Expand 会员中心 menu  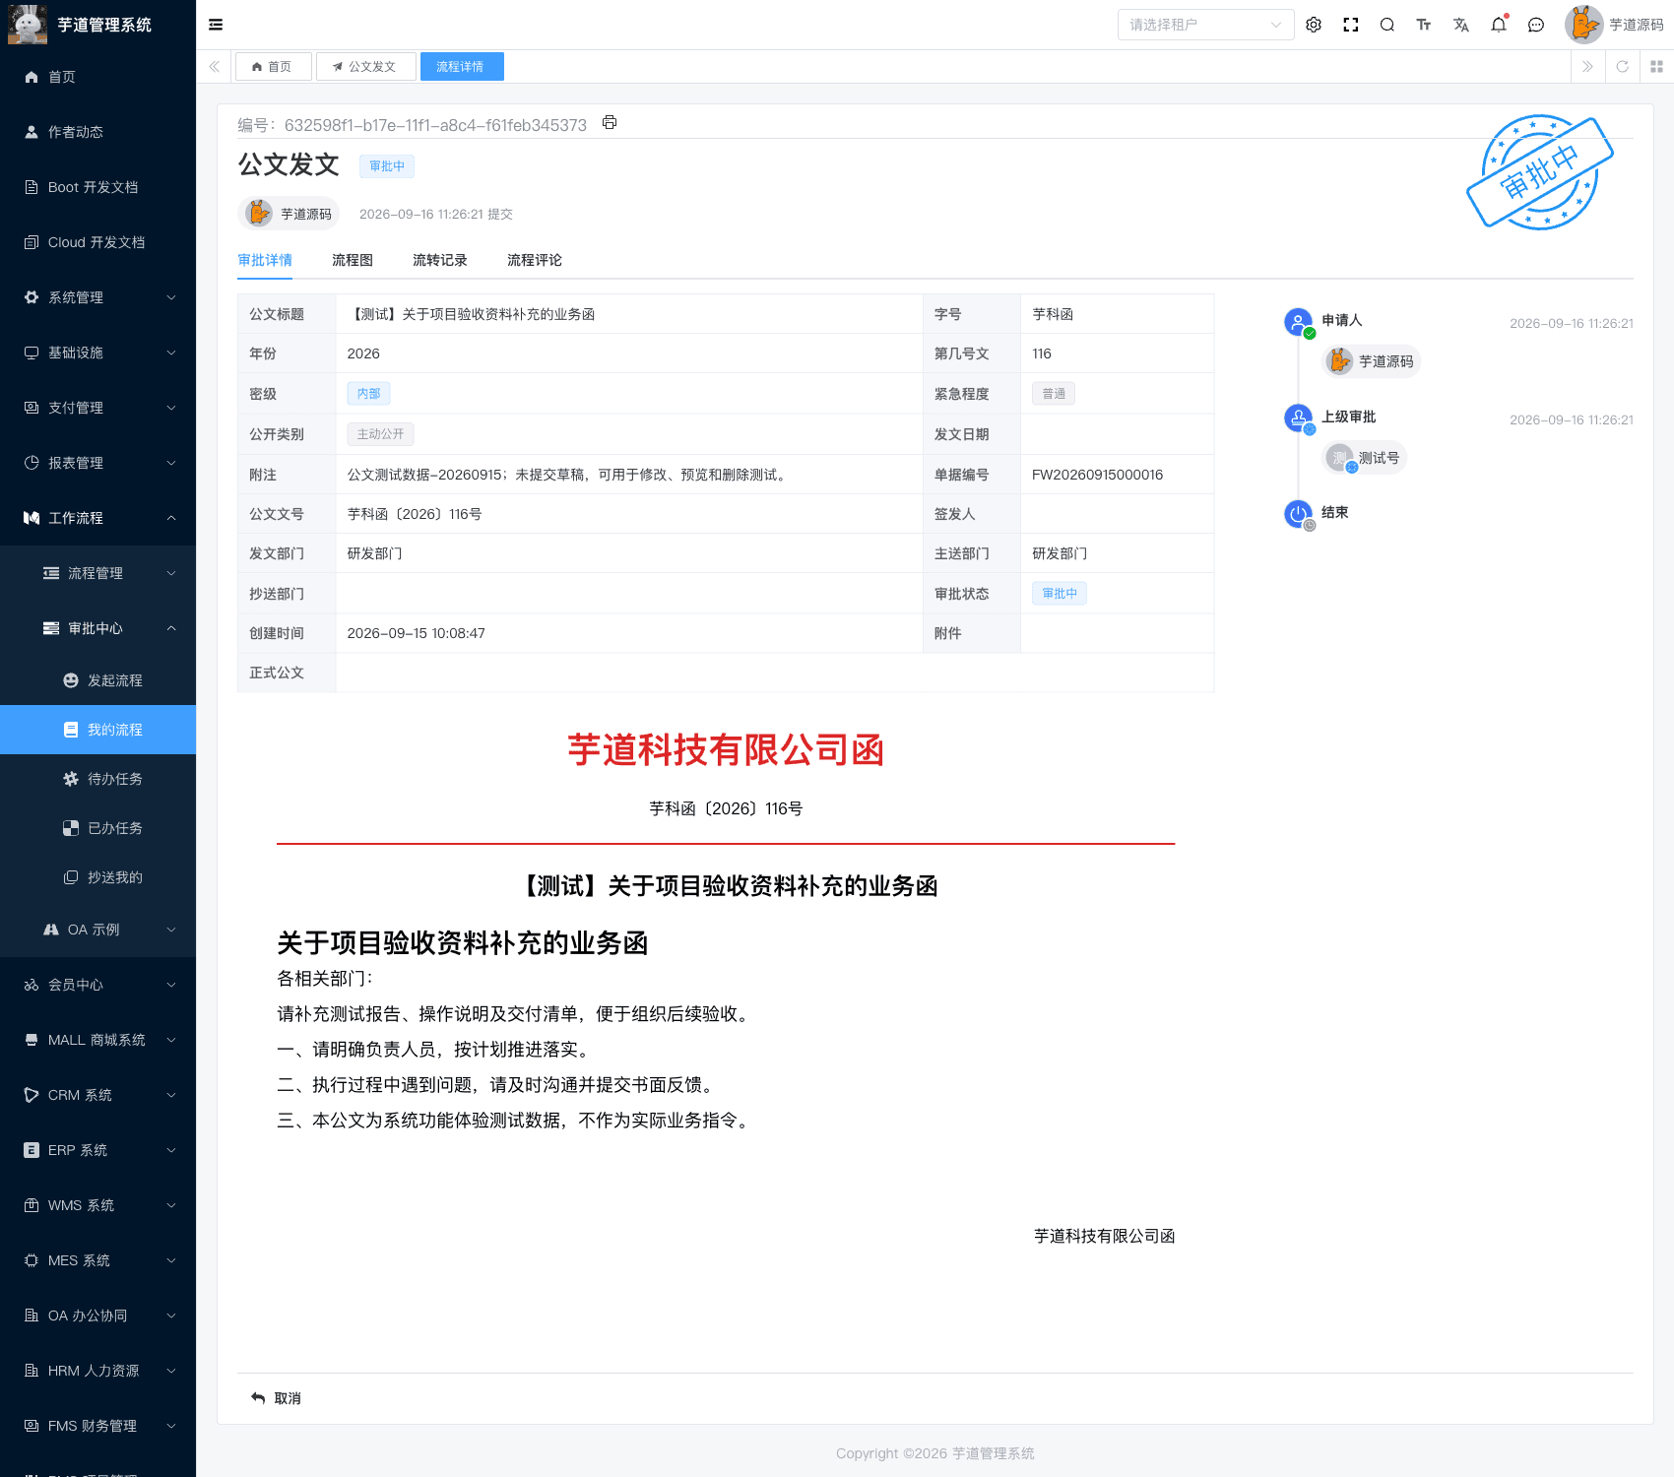click(97, 985)
